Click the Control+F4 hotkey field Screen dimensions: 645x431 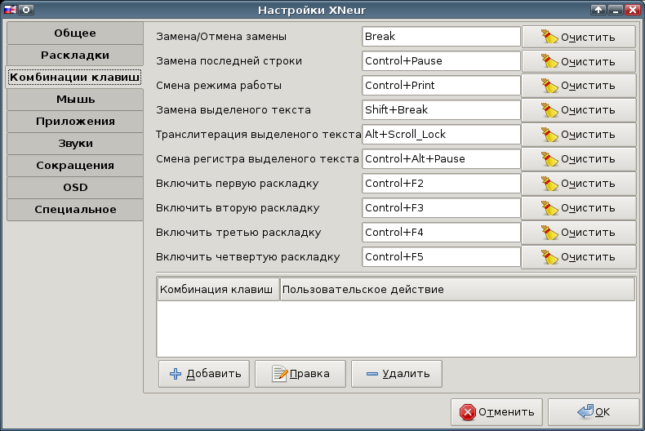(441, 233)
